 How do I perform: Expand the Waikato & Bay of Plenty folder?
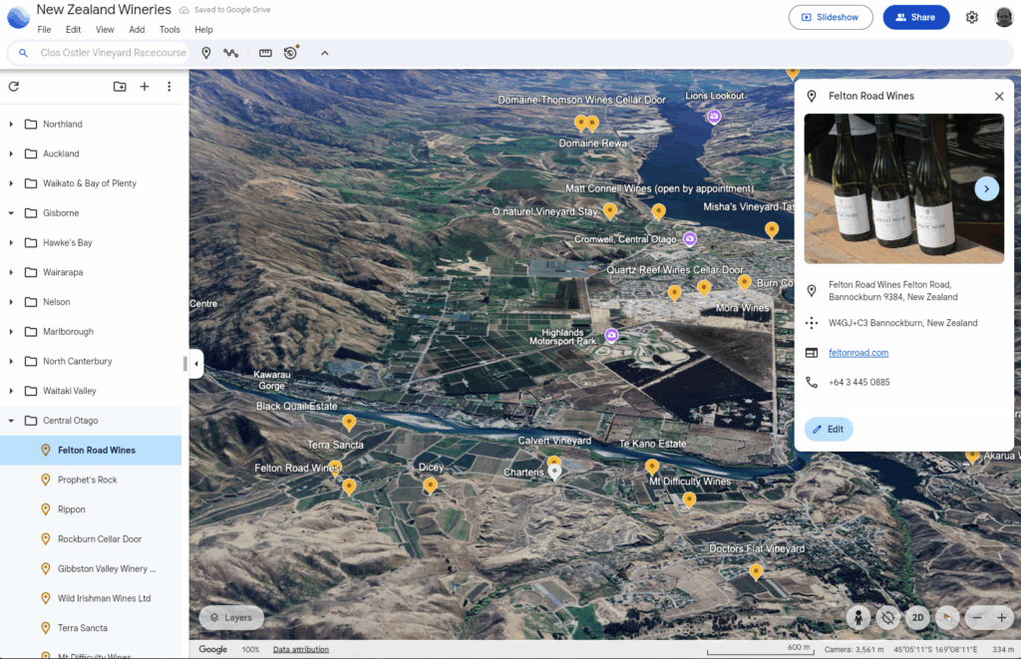[x=11, y=183]
